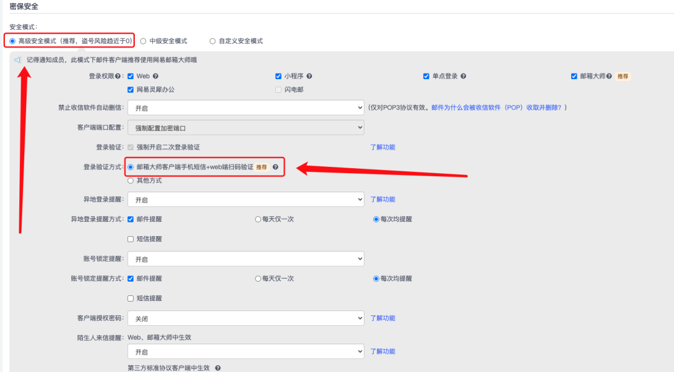
Task: Click the speaker announcement icon
Action: point(17,60)
